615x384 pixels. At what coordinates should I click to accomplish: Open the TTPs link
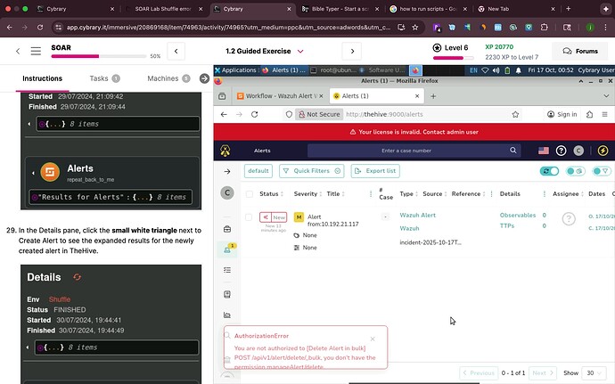pyautogui.click(x=507, y=225)
